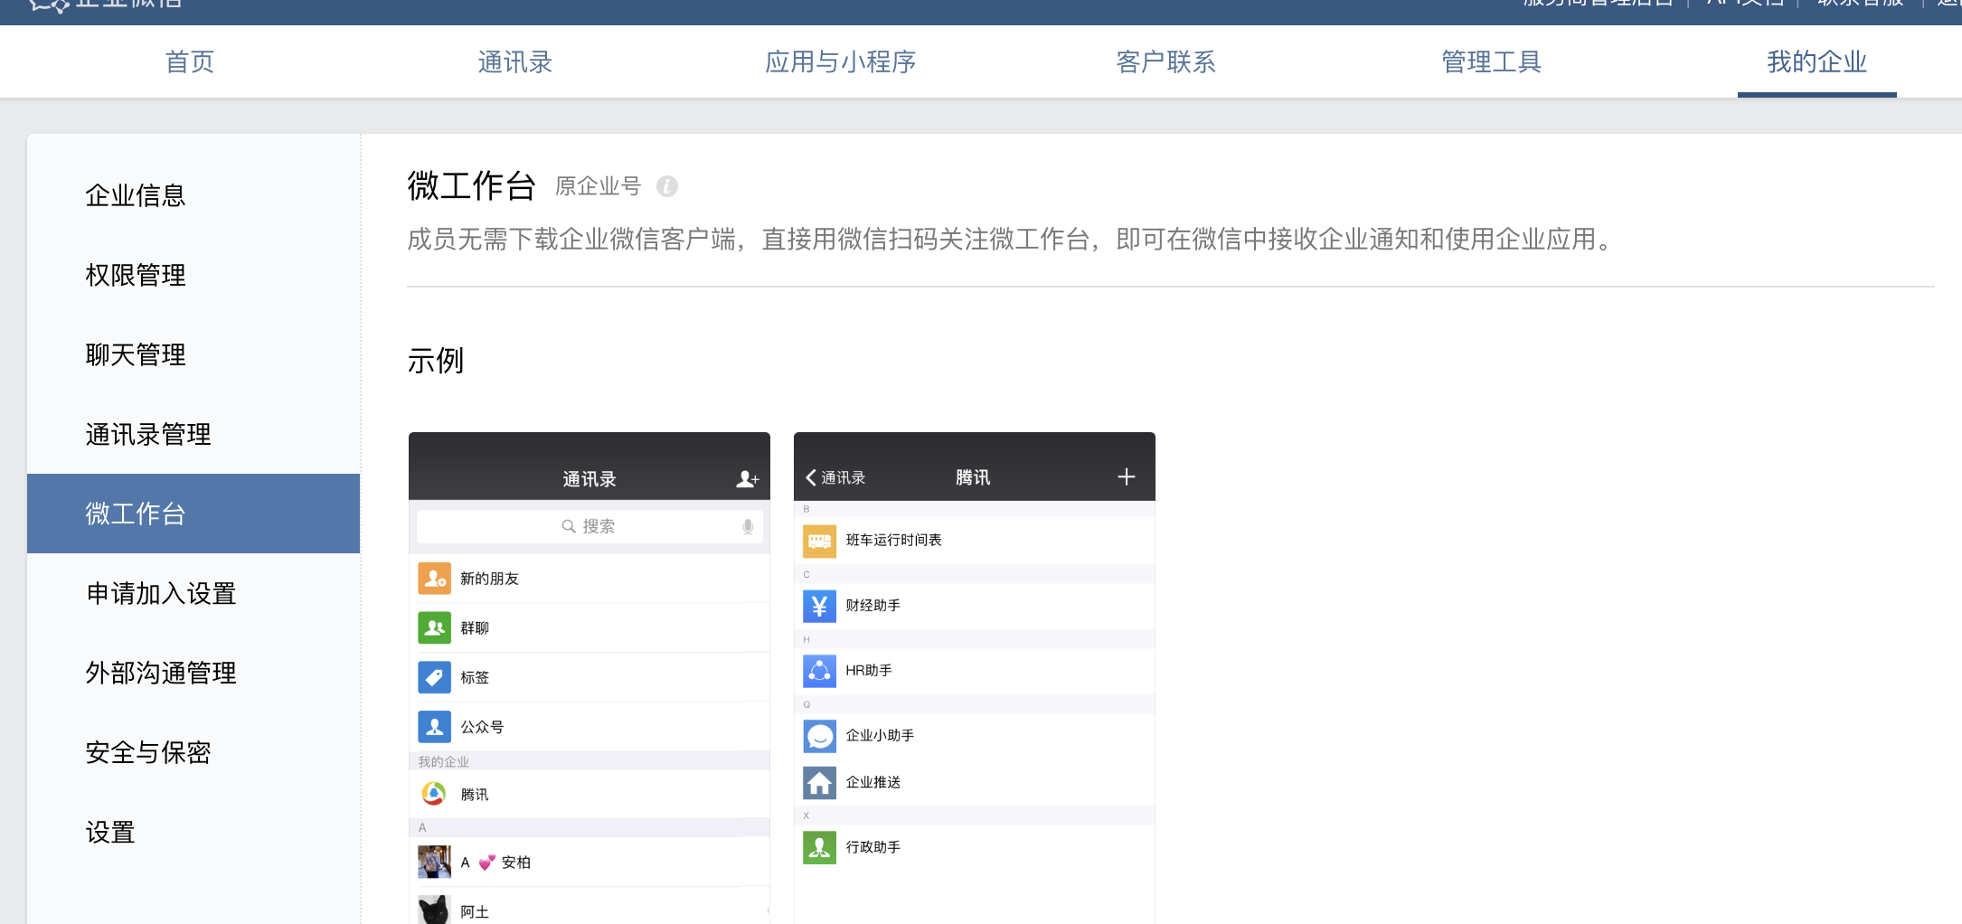Open 聊天管理 in the sidebar
The height and width of the screenshot is (924, 1962).
193,354
